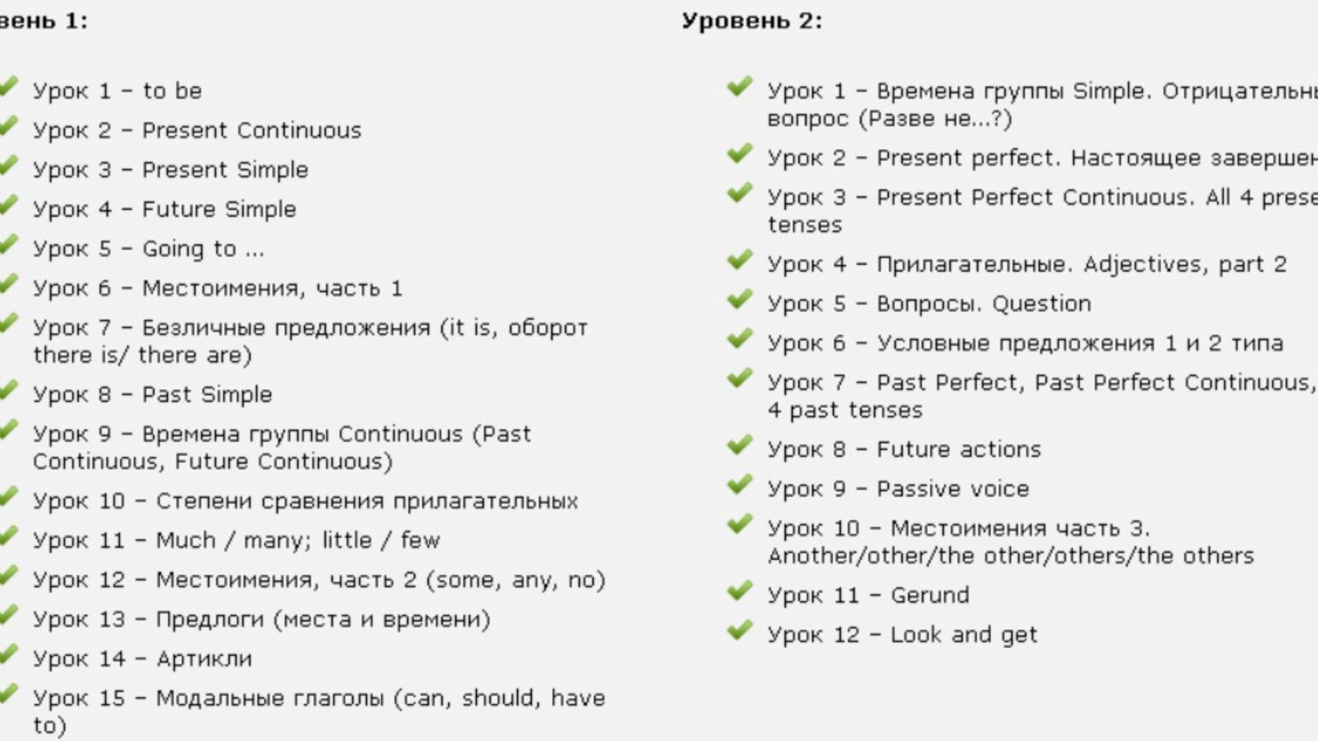Click the checkmark icon beside Урок 11 Gerund
Viewport: 1318px width, 741px height.
[739, 591]
